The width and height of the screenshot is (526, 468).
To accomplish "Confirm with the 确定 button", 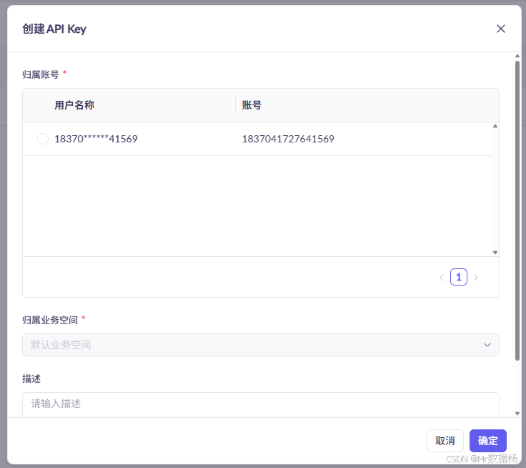I will point(487,441).
